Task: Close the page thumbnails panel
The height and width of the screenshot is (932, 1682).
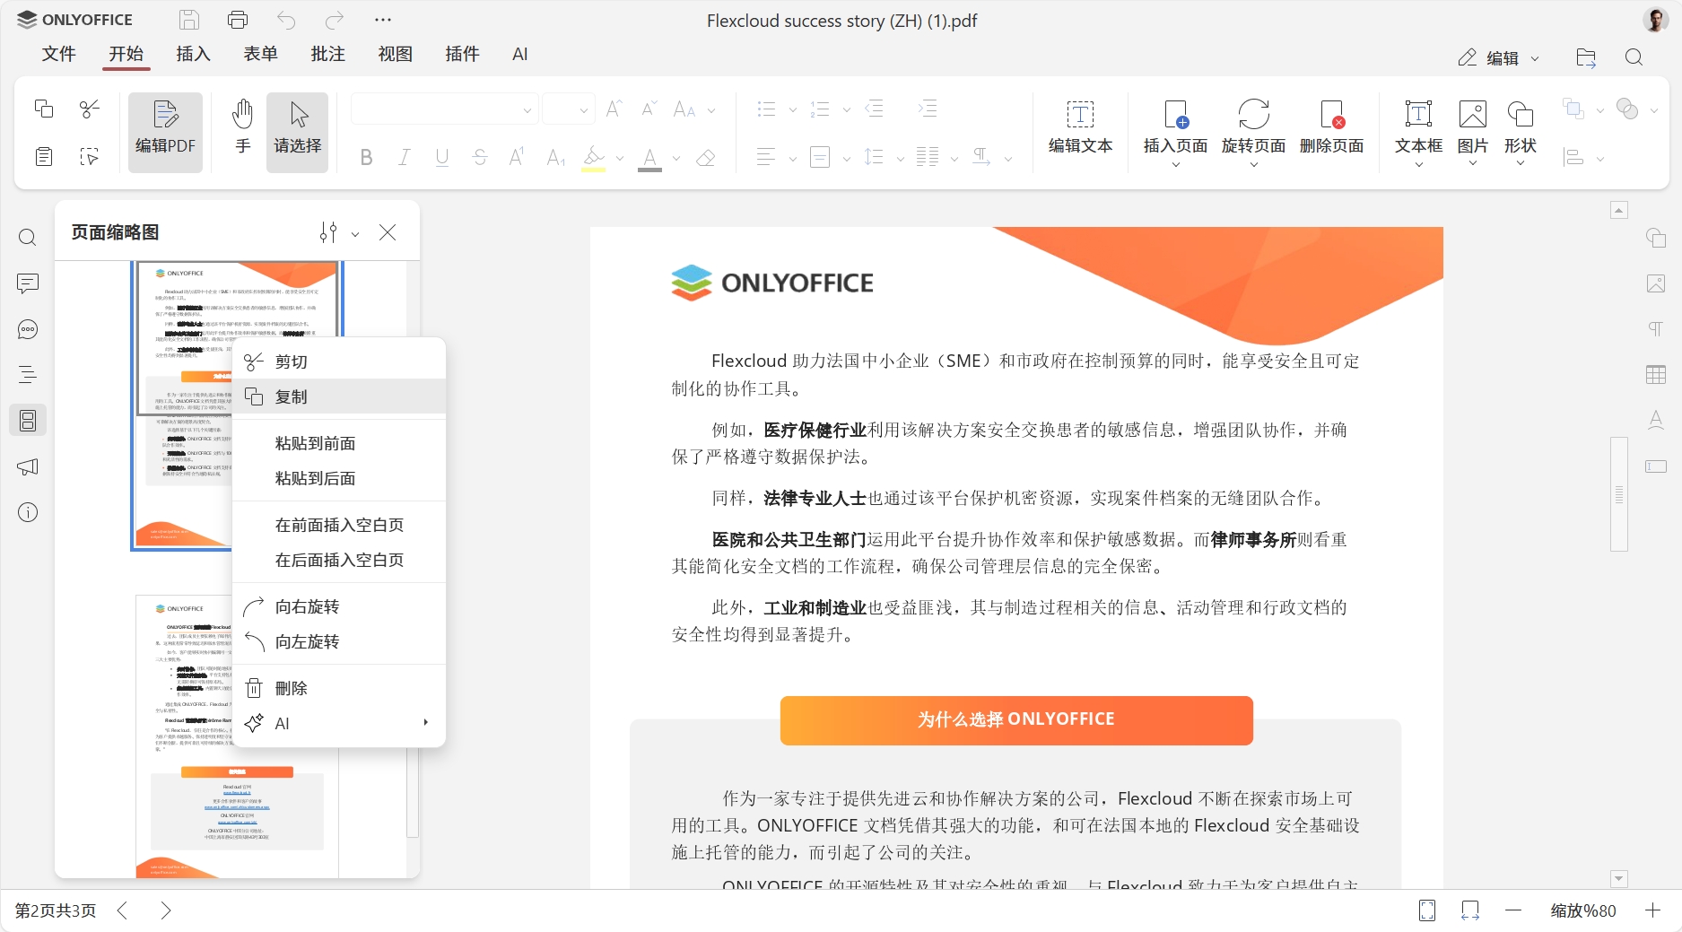Action: click(x=388, y=232)
